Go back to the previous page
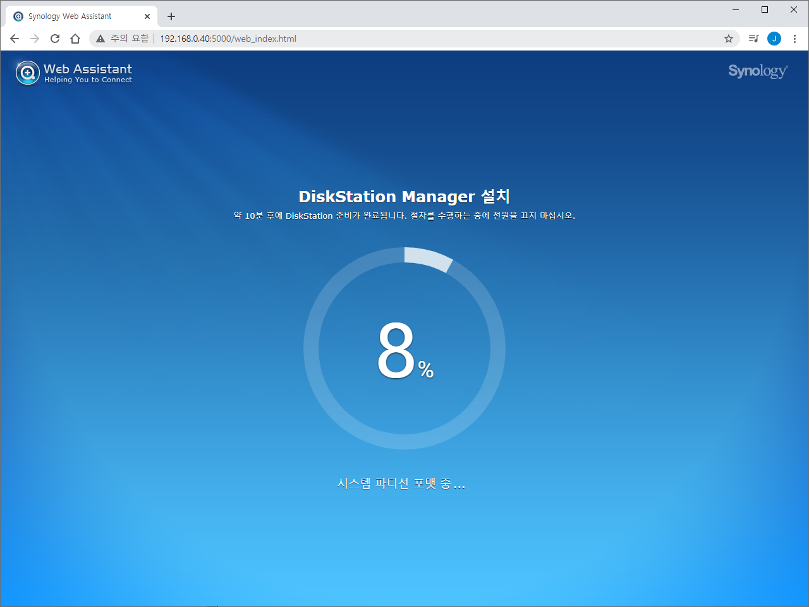809x607 pixels. (15, 39)
